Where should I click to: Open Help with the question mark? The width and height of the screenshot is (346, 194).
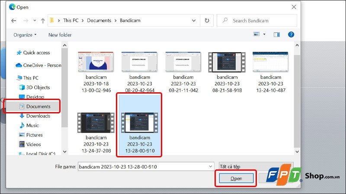point(291,34)
